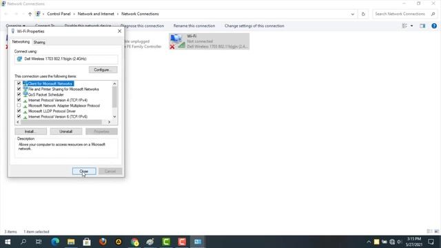Click the Uninstall button
Viewport: 441px width, 248px height.
pos(66,132)
